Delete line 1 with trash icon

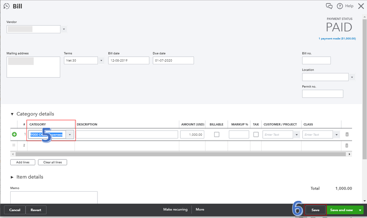tap(347, 134)
